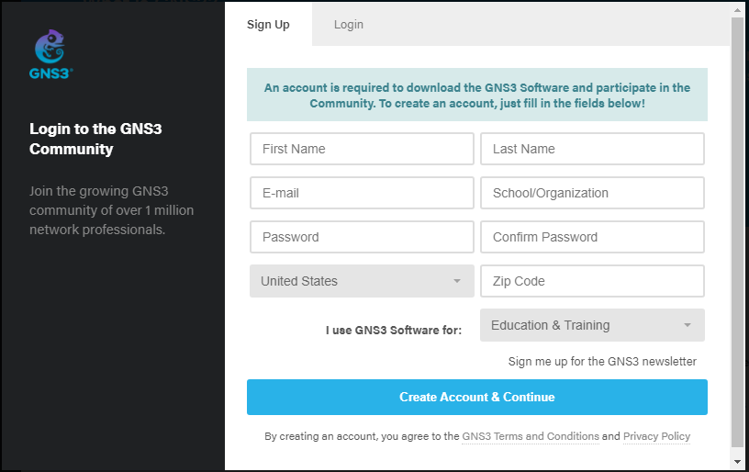Viewport: 749px width, 472px height.
Task: Click the School/Organization field
Action: 592,193
